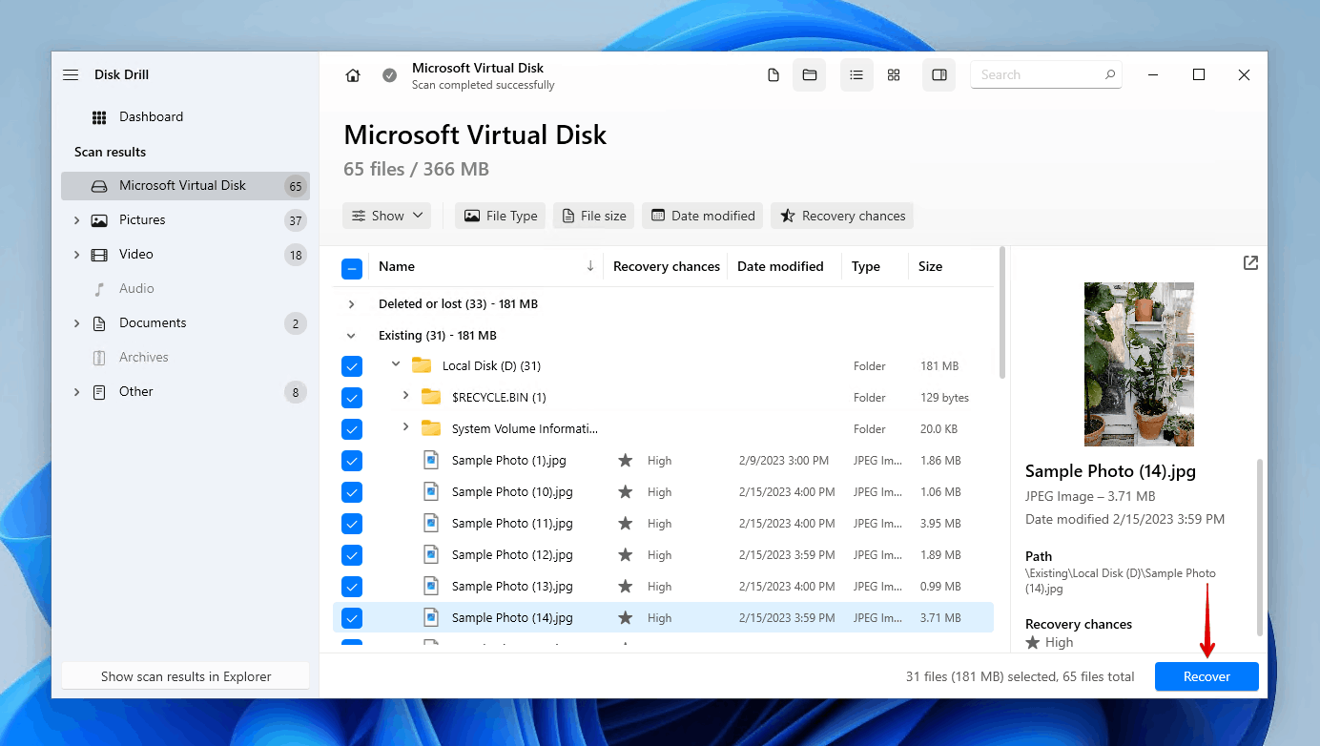Click the blue Recover button
The width and height of the screenshot is (1320, 746).
(1207, 676)
